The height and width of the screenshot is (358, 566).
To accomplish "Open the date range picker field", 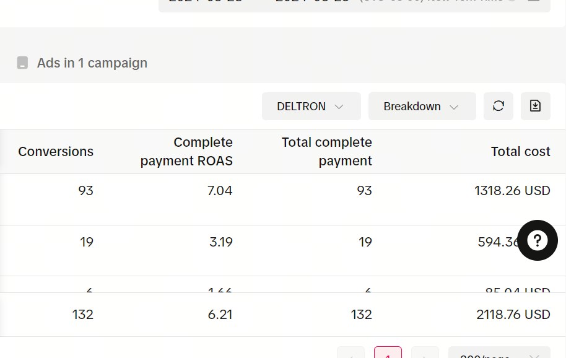I will (354, 4).
